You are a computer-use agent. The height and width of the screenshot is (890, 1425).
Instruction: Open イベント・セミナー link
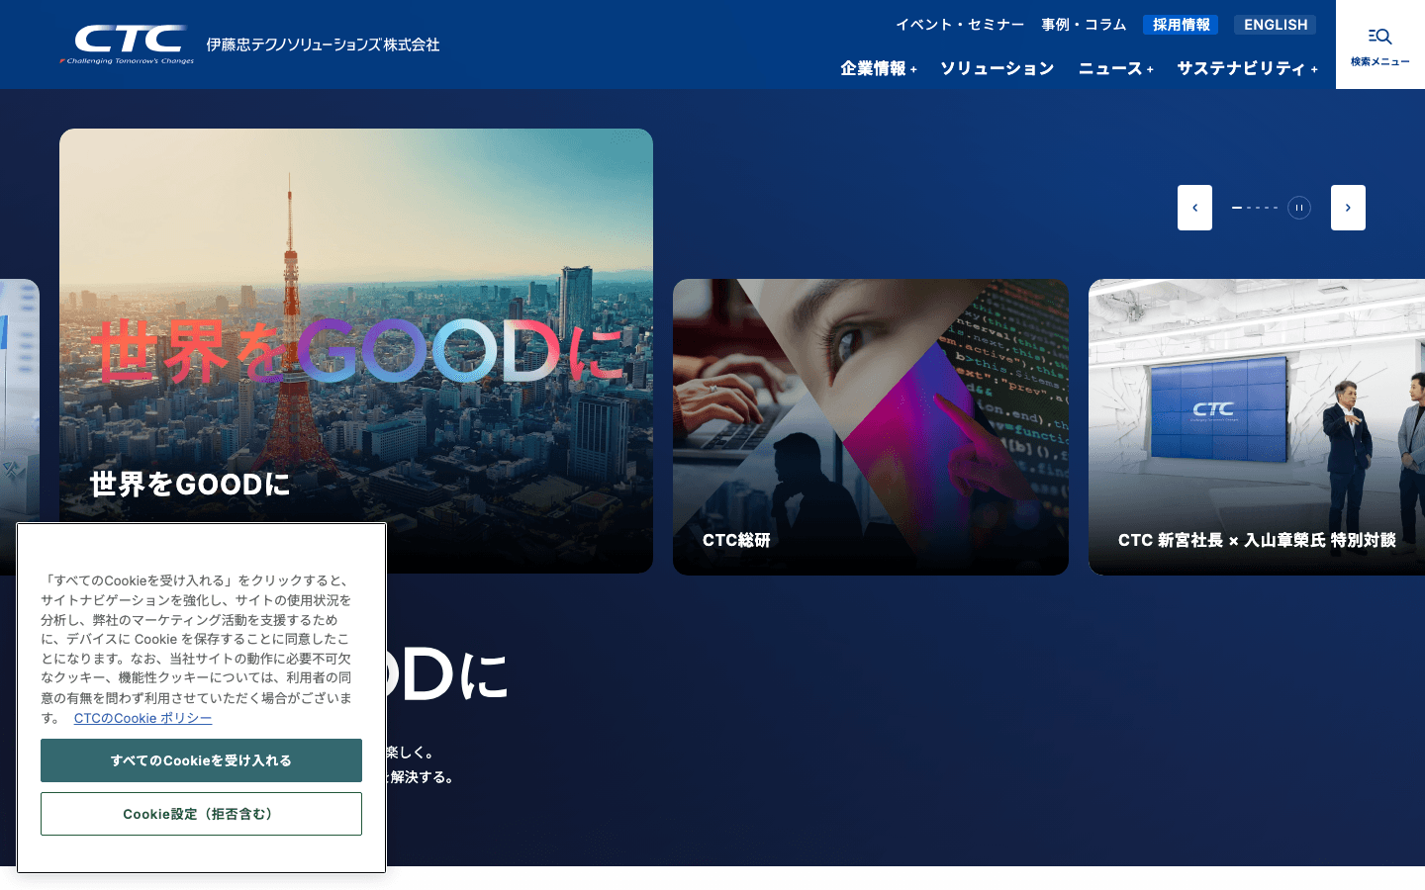coord(960,25)
